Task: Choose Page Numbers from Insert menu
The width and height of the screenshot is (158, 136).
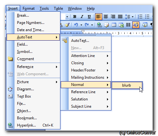Action: [x=31, y=23]
